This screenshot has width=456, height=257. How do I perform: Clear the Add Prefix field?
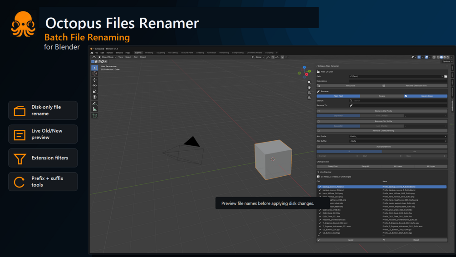(445, 136)
